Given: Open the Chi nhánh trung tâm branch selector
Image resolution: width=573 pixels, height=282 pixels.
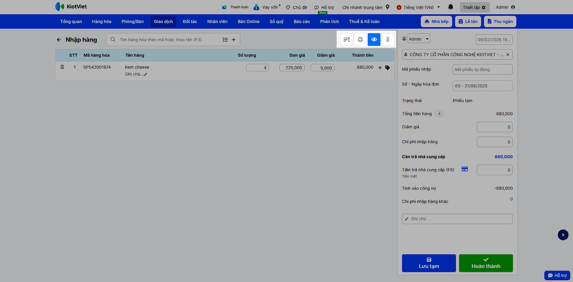Looking at the screenshot, I should click(x=366, y=7).
